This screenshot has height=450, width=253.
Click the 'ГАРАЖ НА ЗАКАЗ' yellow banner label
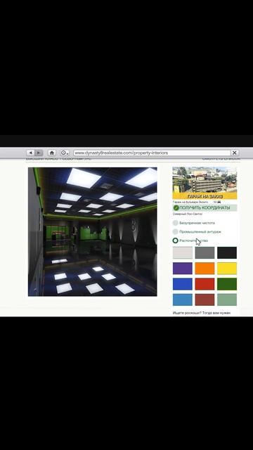[x=205, y=196]
